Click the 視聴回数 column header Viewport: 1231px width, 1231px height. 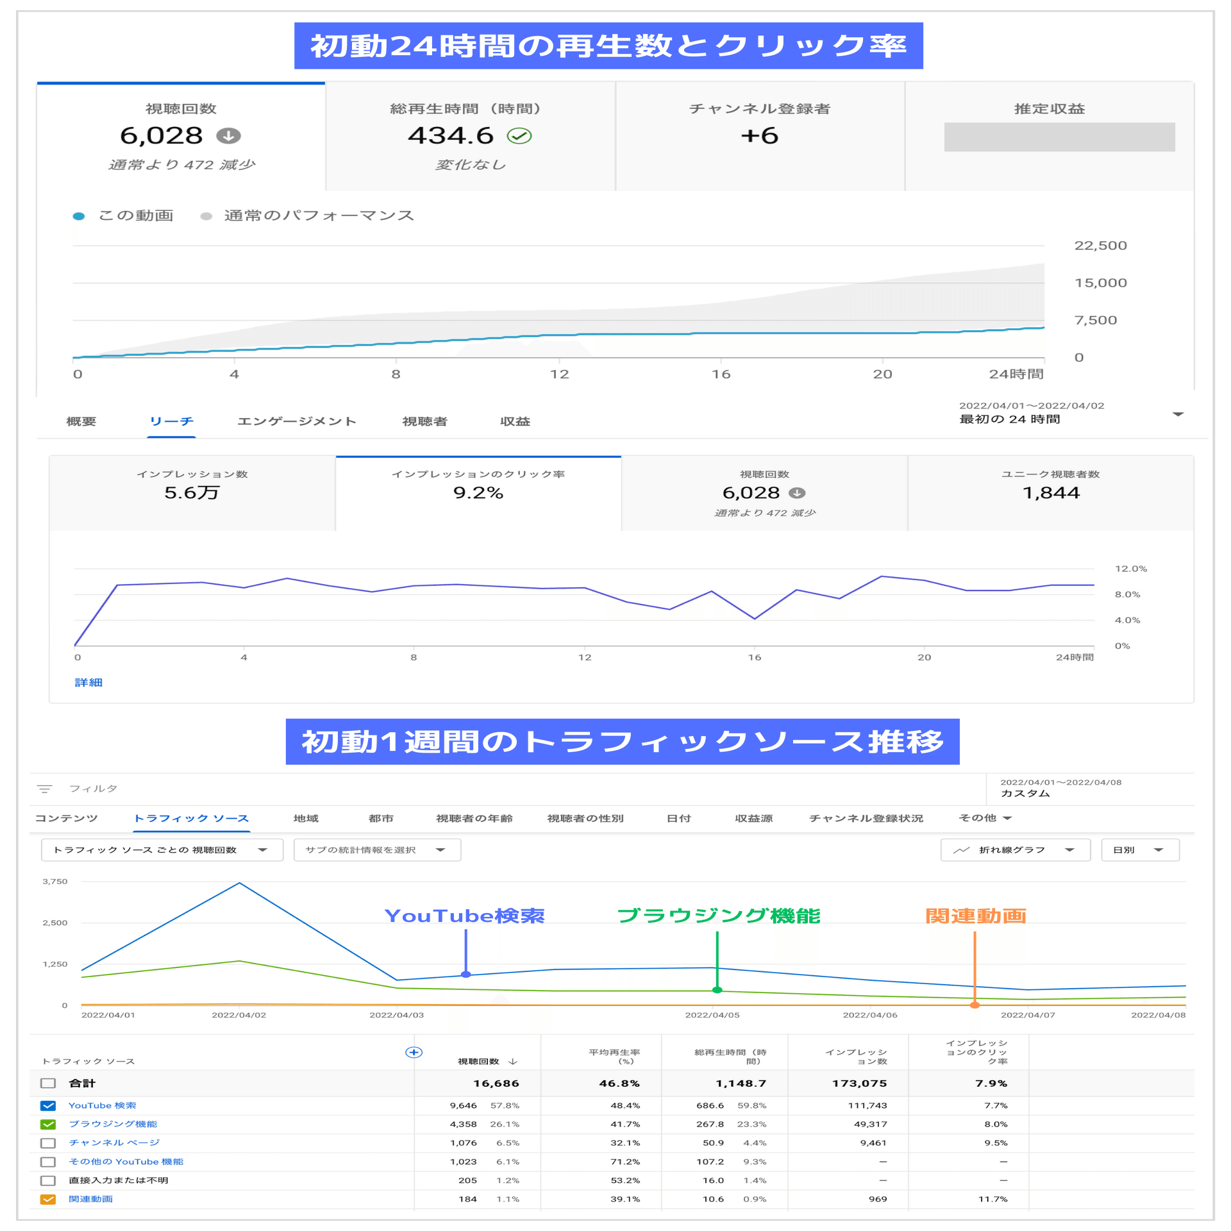click(x=478, y=1062)
